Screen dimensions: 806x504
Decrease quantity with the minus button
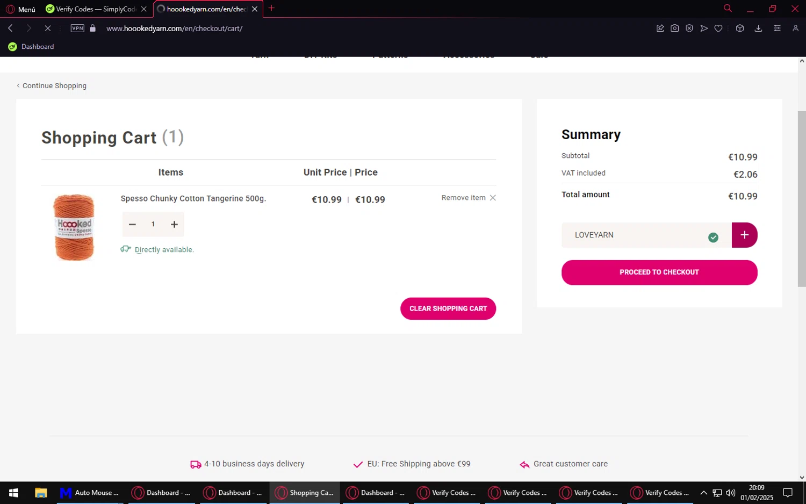[132, 224]
